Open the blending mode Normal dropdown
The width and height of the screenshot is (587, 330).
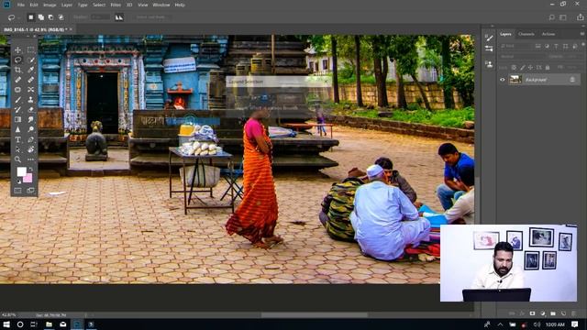(x=522, y=57)
